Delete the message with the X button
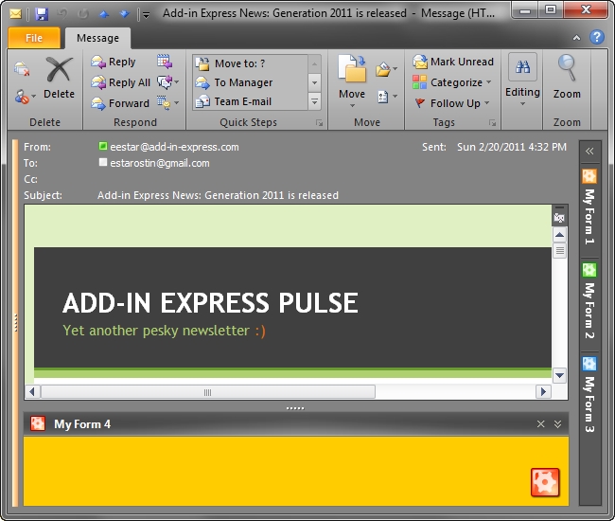 pyautogui.click(x=59, y=78)
